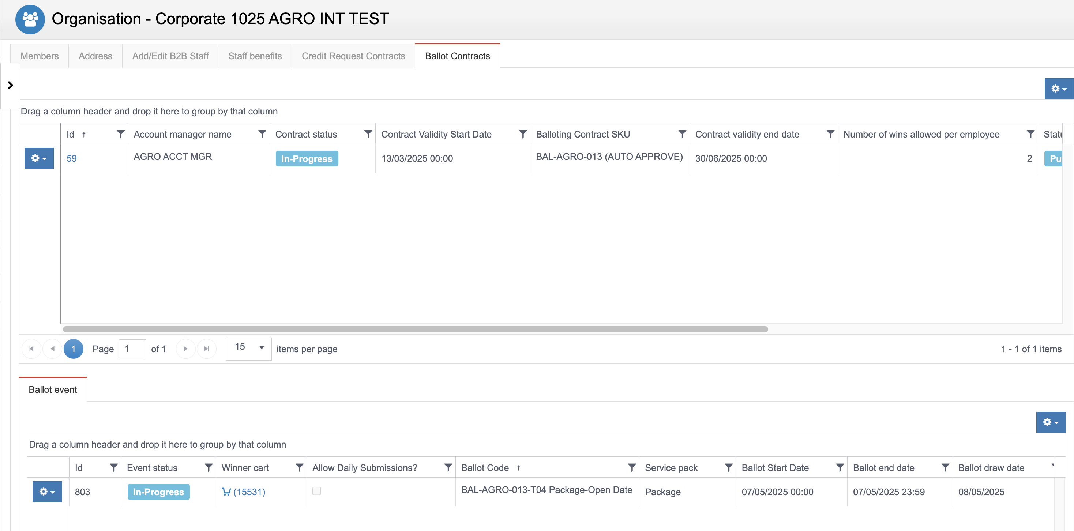Screen dimensions: 1074x531
Task: Open the Credit Request Contracts tab
Action: 353,56
